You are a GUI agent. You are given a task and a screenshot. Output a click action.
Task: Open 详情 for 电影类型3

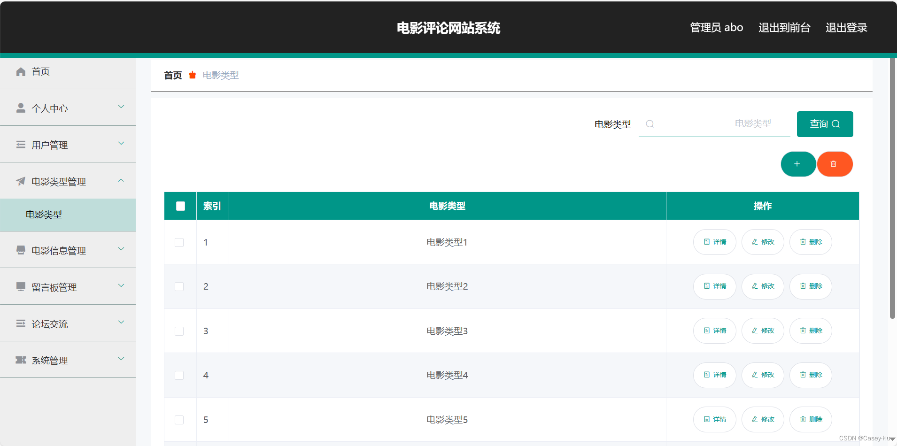[714, 331]
